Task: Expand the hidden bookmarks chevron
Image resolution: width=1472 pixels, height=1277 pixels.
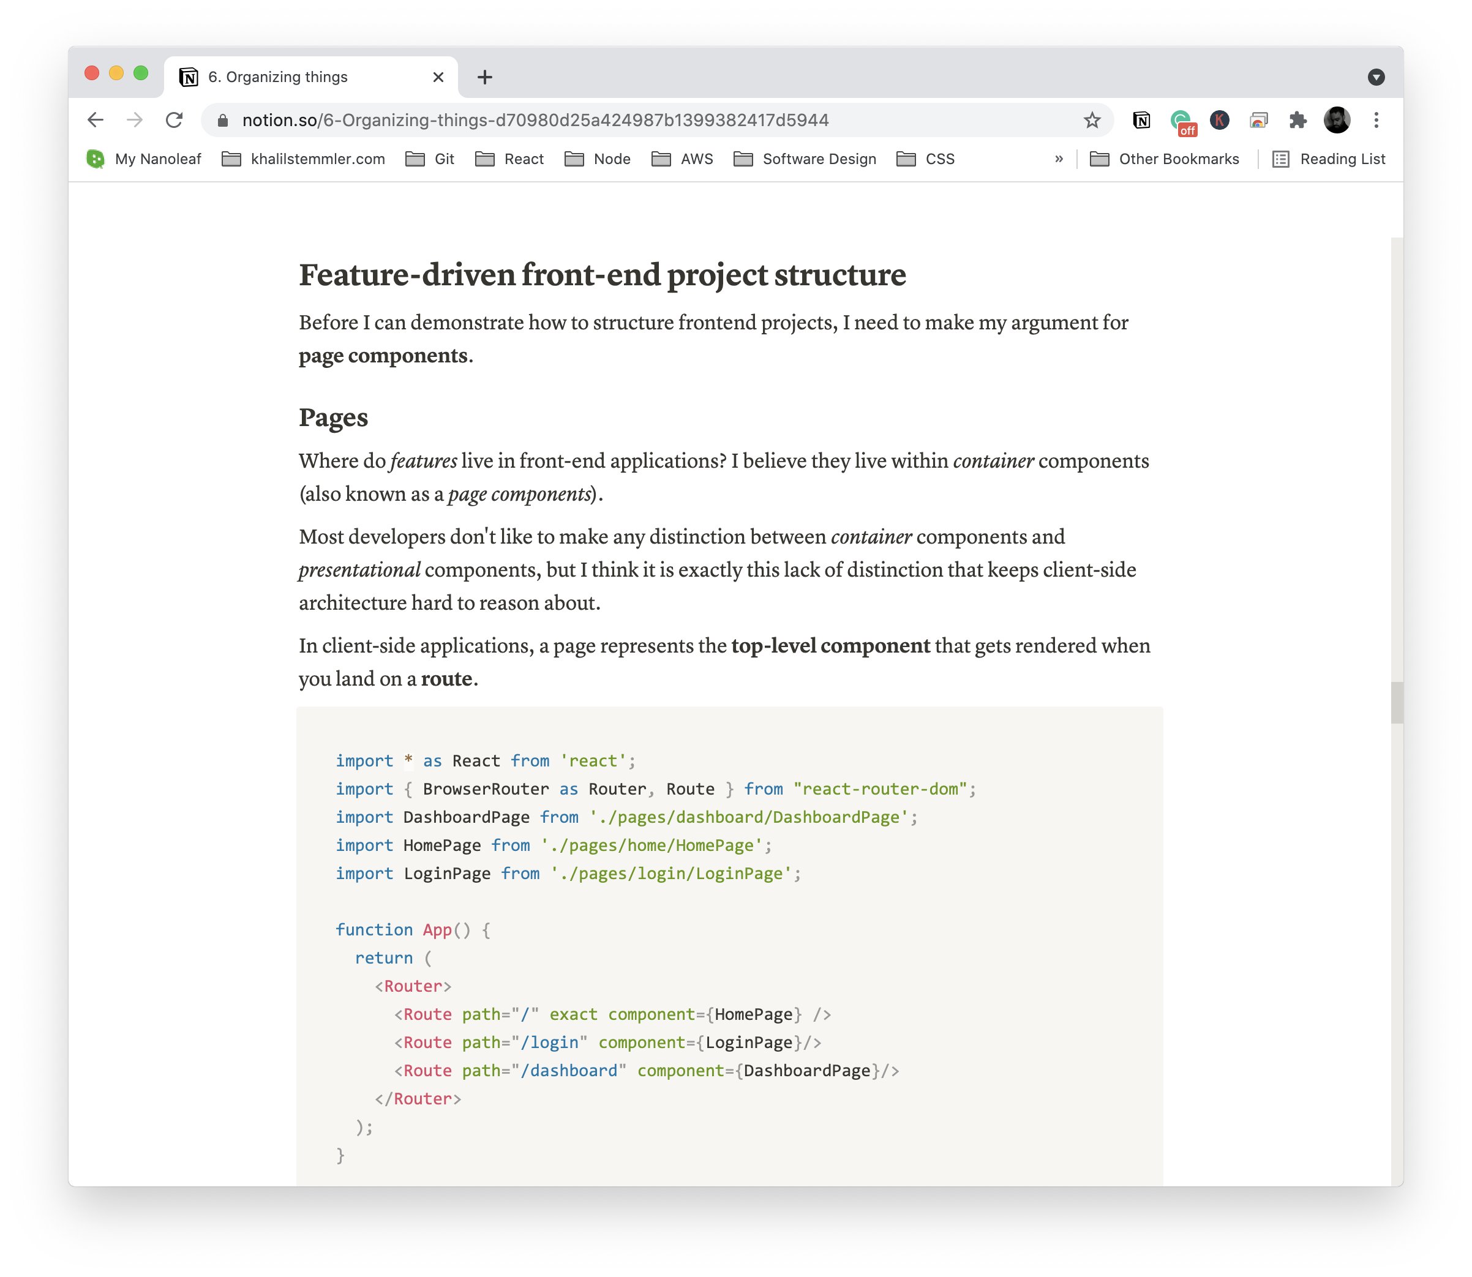Action: coord(1059,159)
